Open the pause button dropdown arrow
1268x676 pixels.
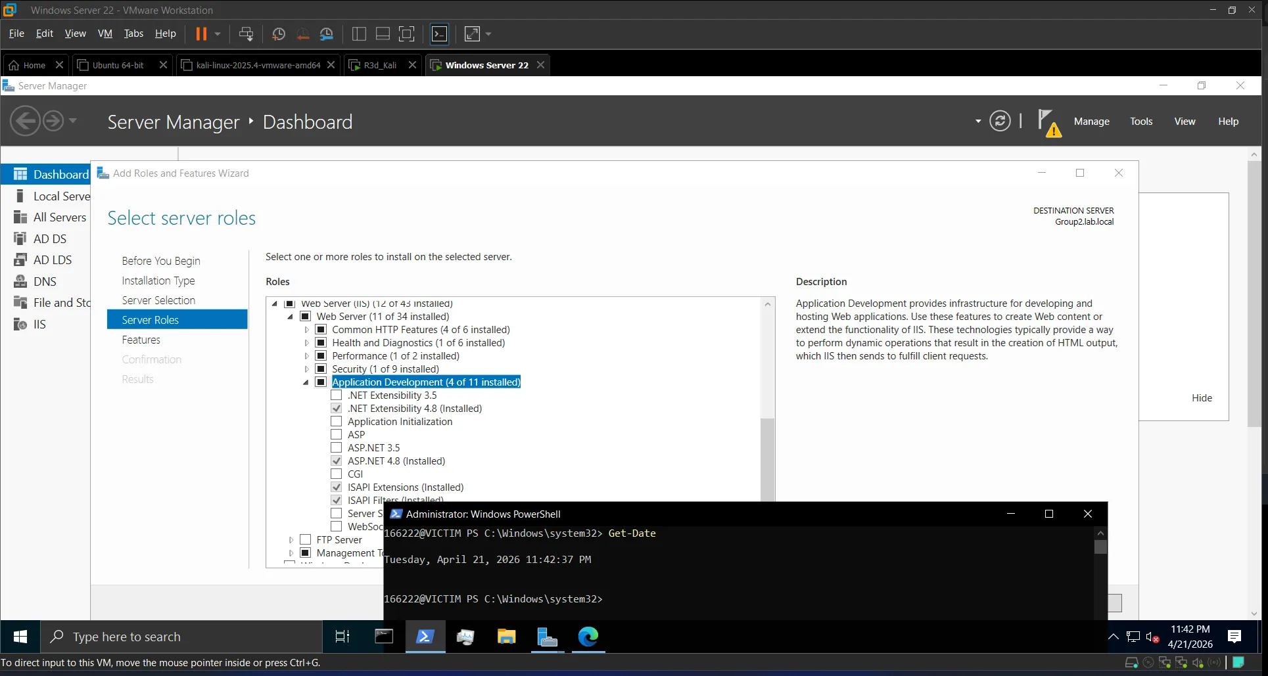(218, 34)
